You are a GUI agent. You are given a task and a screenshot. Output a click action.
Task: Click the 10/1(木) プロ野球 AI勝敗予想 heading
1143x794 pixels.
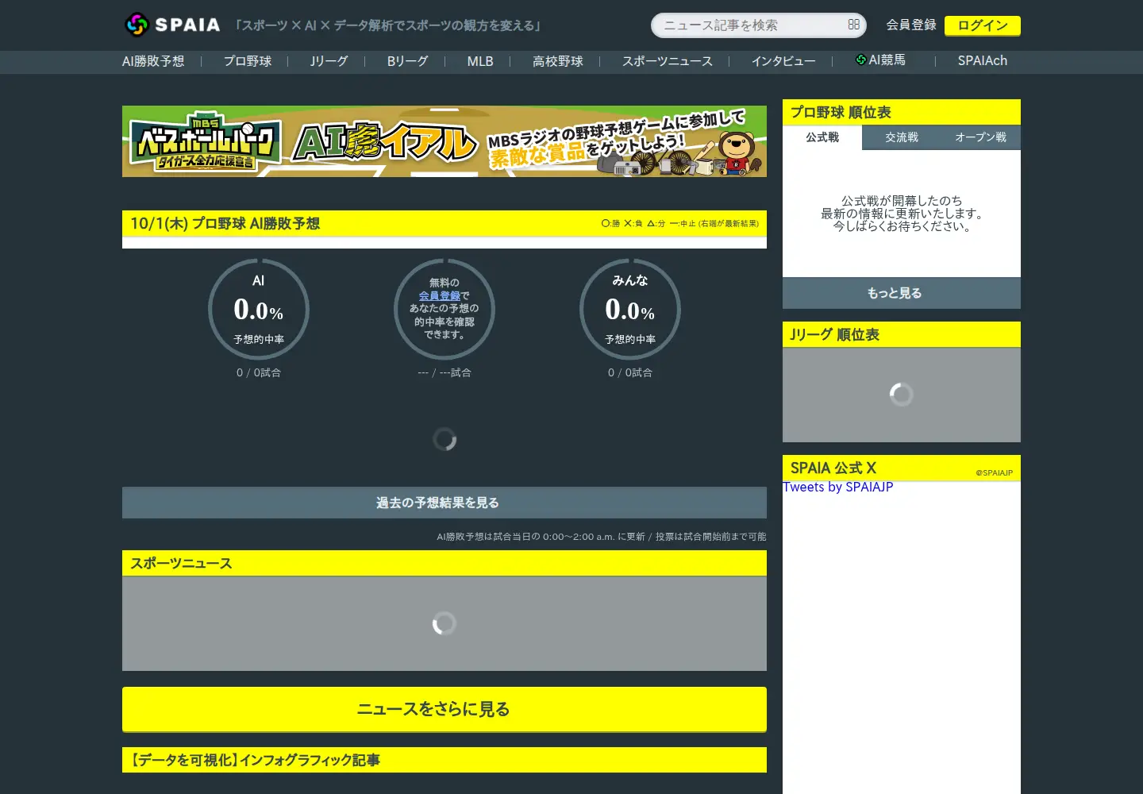[x=225, y=224]
